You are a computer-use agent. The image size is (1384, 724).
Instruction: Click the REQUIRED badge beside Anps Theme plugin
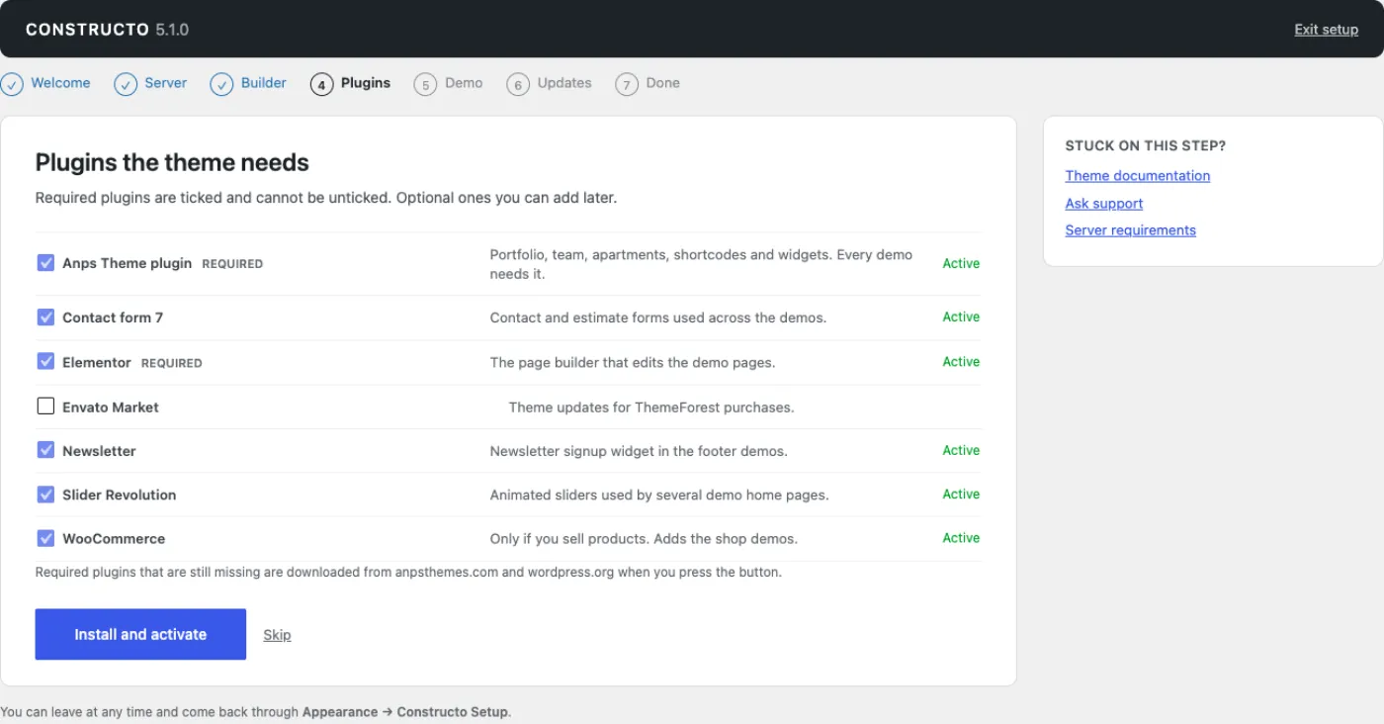pyautogui.click(x=232, y=264)
